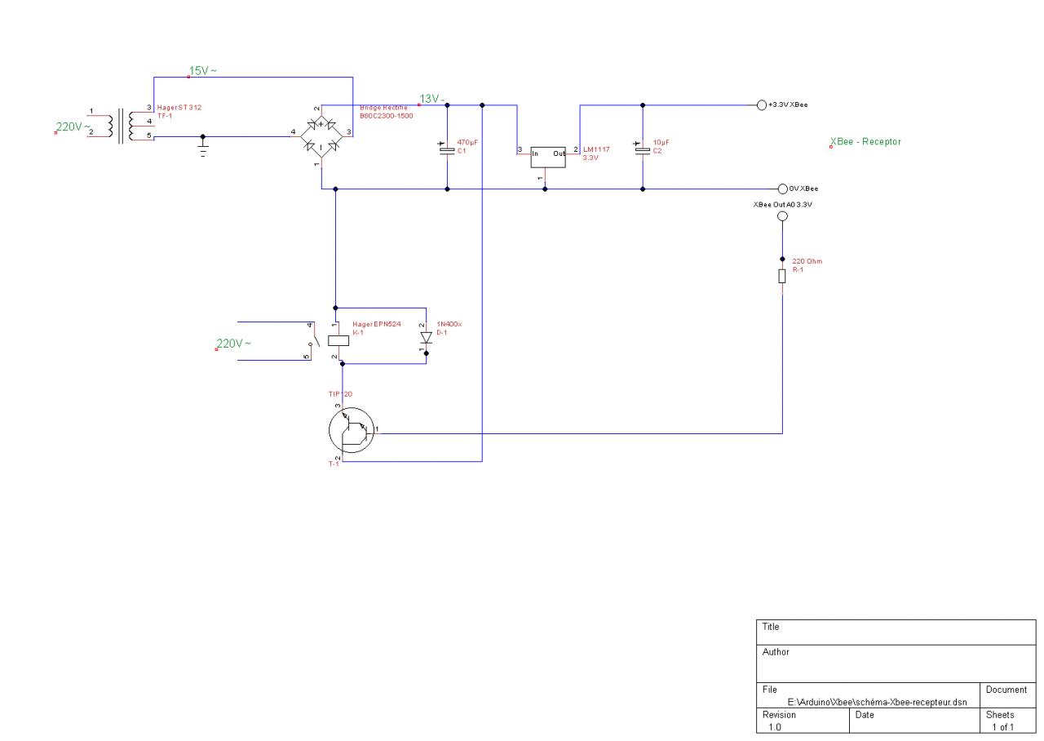Select the schéma-Xbee-recepteur.dsn file path text
This screenshot has height=741, width=1044.
[x=878, y=702]
